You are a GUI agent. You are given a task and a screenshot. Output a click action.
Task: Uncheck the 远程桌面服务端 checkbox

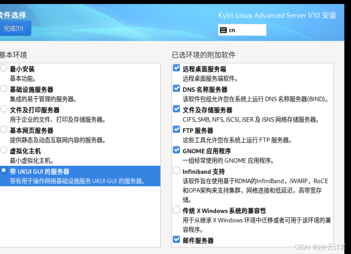click(x=177, y=68)
